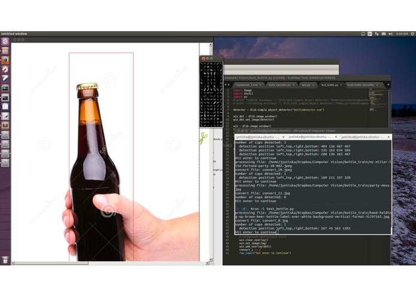Click the Sublime minimap
The height and width of the screenshot is (296, 416).
click(378, 101)
